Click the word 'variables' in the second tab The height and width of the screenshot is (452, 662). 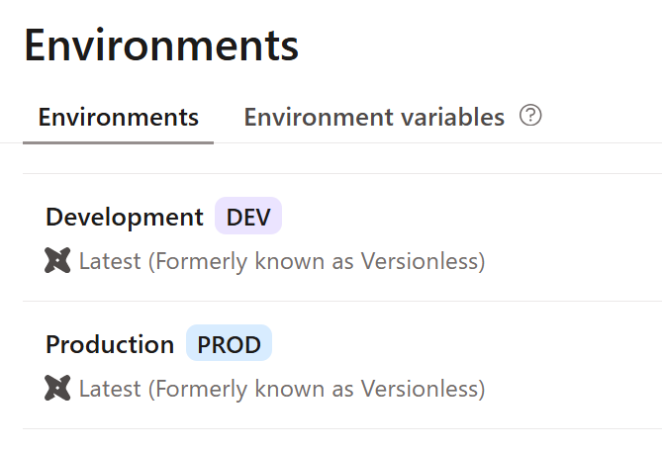[x=452, y=117]
